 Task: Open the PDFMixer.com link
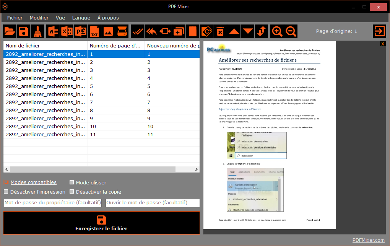coord(368,240)
